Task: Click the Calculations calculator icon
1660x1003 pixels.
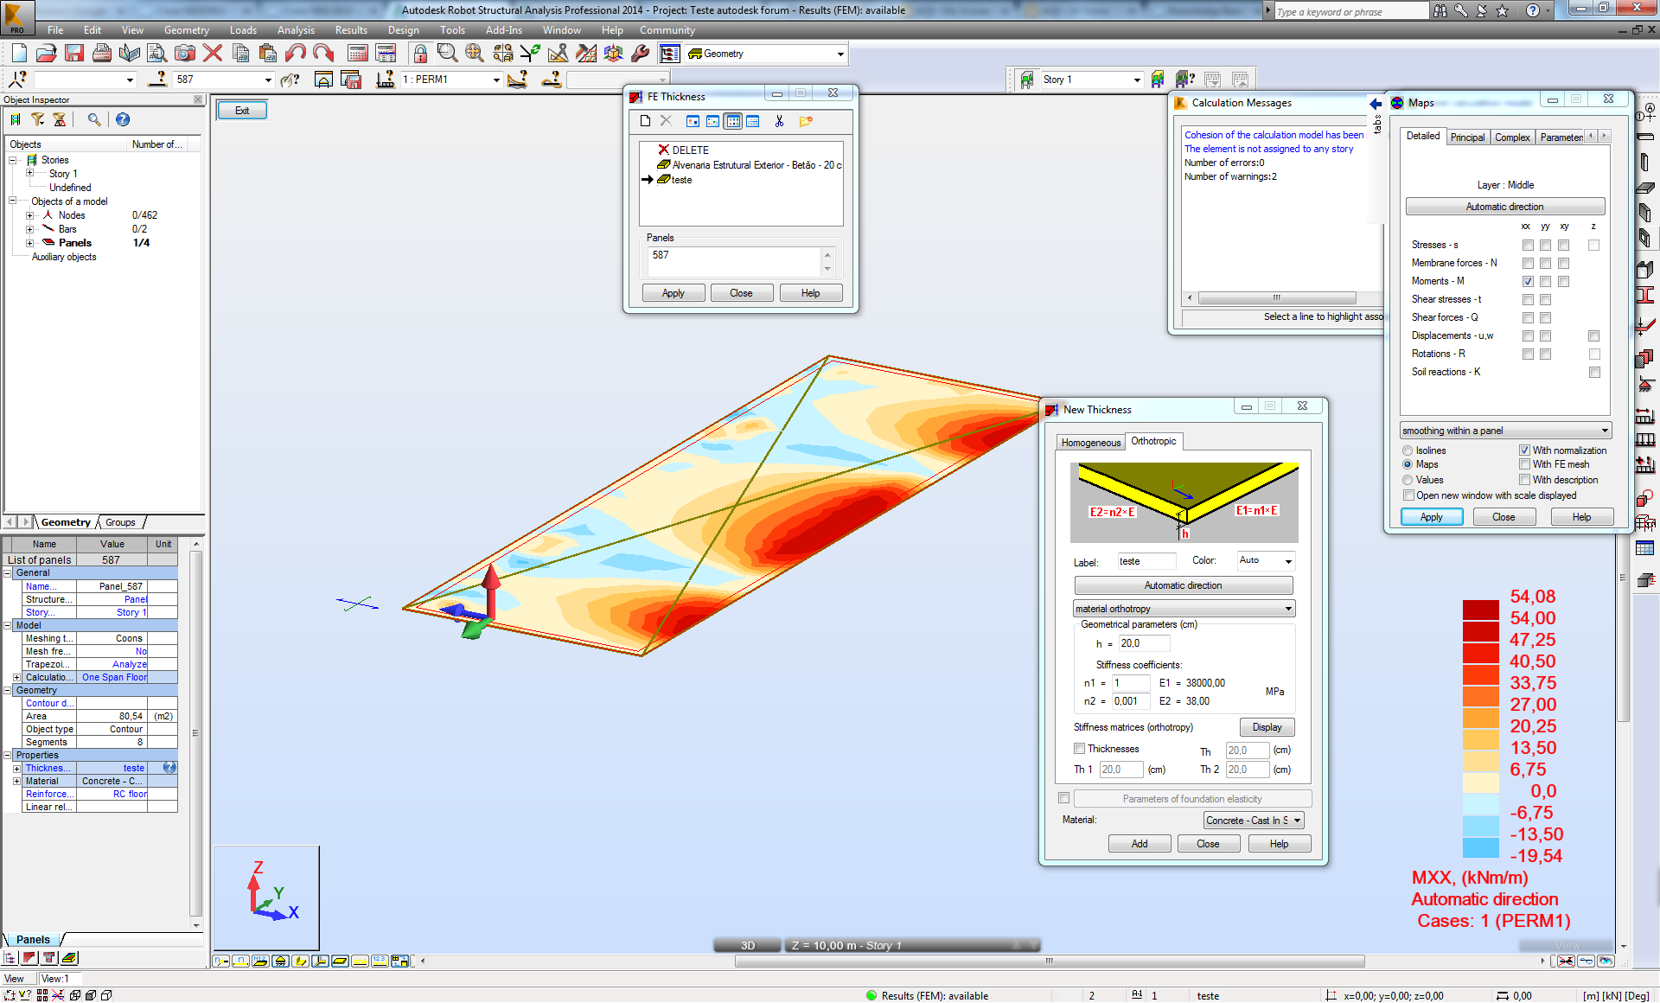Action: (357, 54)
